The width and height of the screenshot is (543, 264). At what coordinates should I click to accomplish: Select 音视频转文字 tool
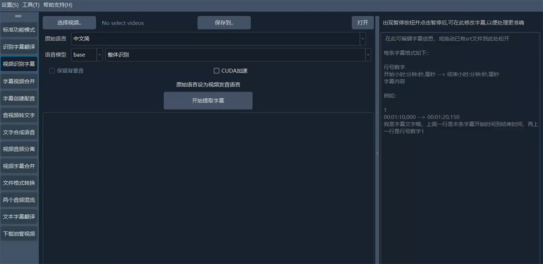19,115
